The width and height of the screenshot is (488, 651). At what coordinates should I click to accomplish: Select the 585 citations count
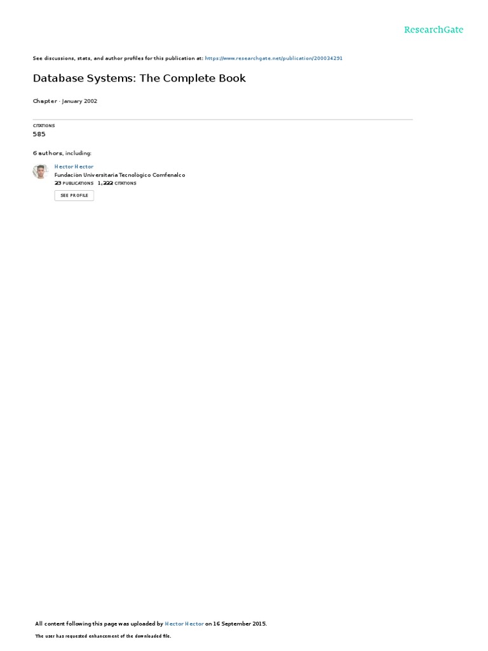pyautogui.click(x=39, y=134)
